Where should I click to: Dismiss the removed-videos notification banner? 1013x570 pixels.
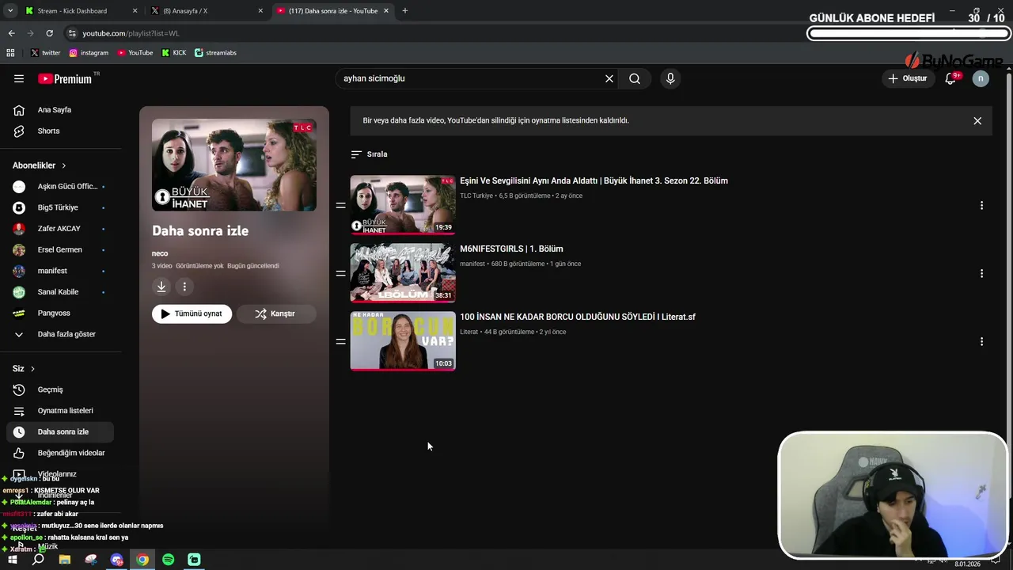[977, 121]
